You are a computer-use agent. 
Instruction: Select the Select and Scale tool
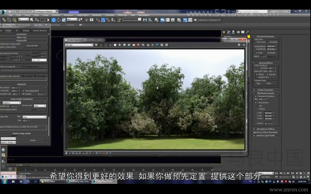pyautogui.click(x=64, y=20)
